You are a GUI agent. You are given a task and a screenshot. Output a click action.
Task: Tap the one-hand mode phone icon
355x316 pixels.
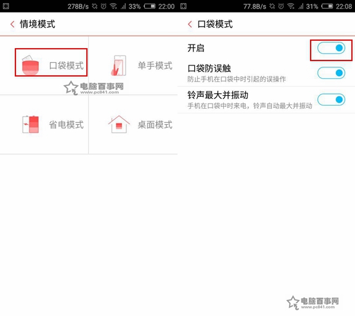[x=118, y=65]
